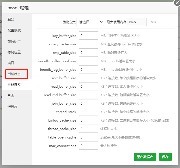Click the read_buffer_size input field
Image resolution: width=180 pixels, height=168 pixels.
coord(89,86)
